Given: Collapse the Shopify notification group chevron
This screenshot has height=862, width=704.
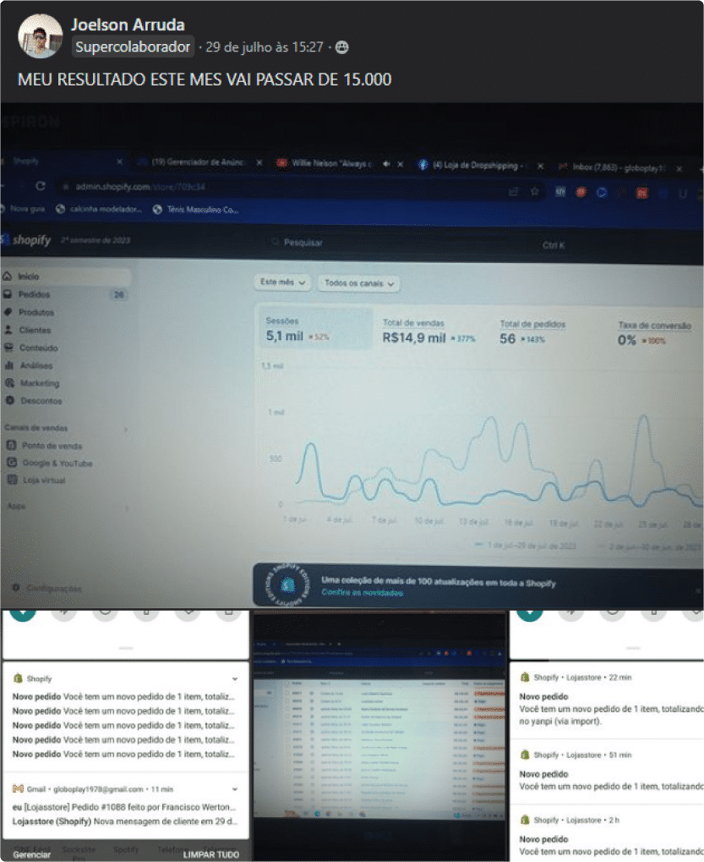Looking at the screenshot, I should point(235,678).
